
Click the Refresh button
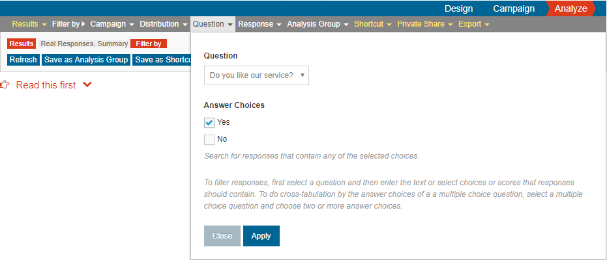tap(23, 60)
